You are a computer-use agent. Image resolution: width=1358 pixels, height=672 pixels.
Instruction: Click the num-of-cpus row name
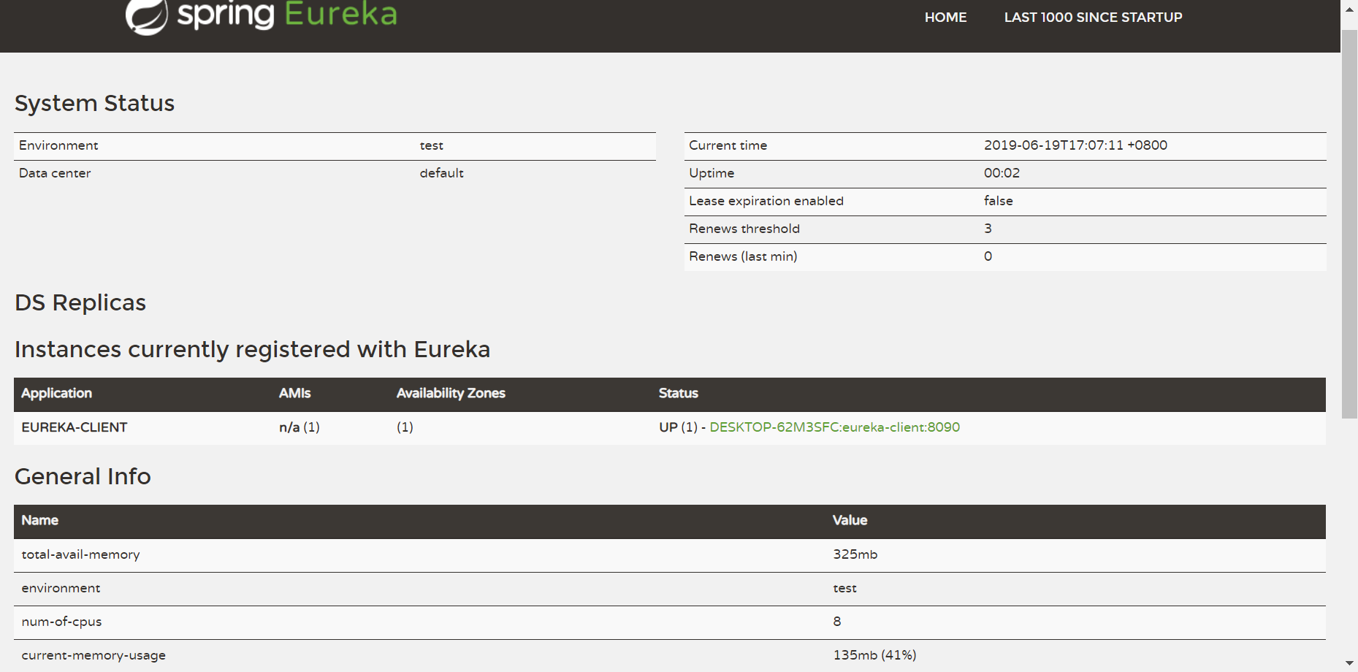point(61,622)
